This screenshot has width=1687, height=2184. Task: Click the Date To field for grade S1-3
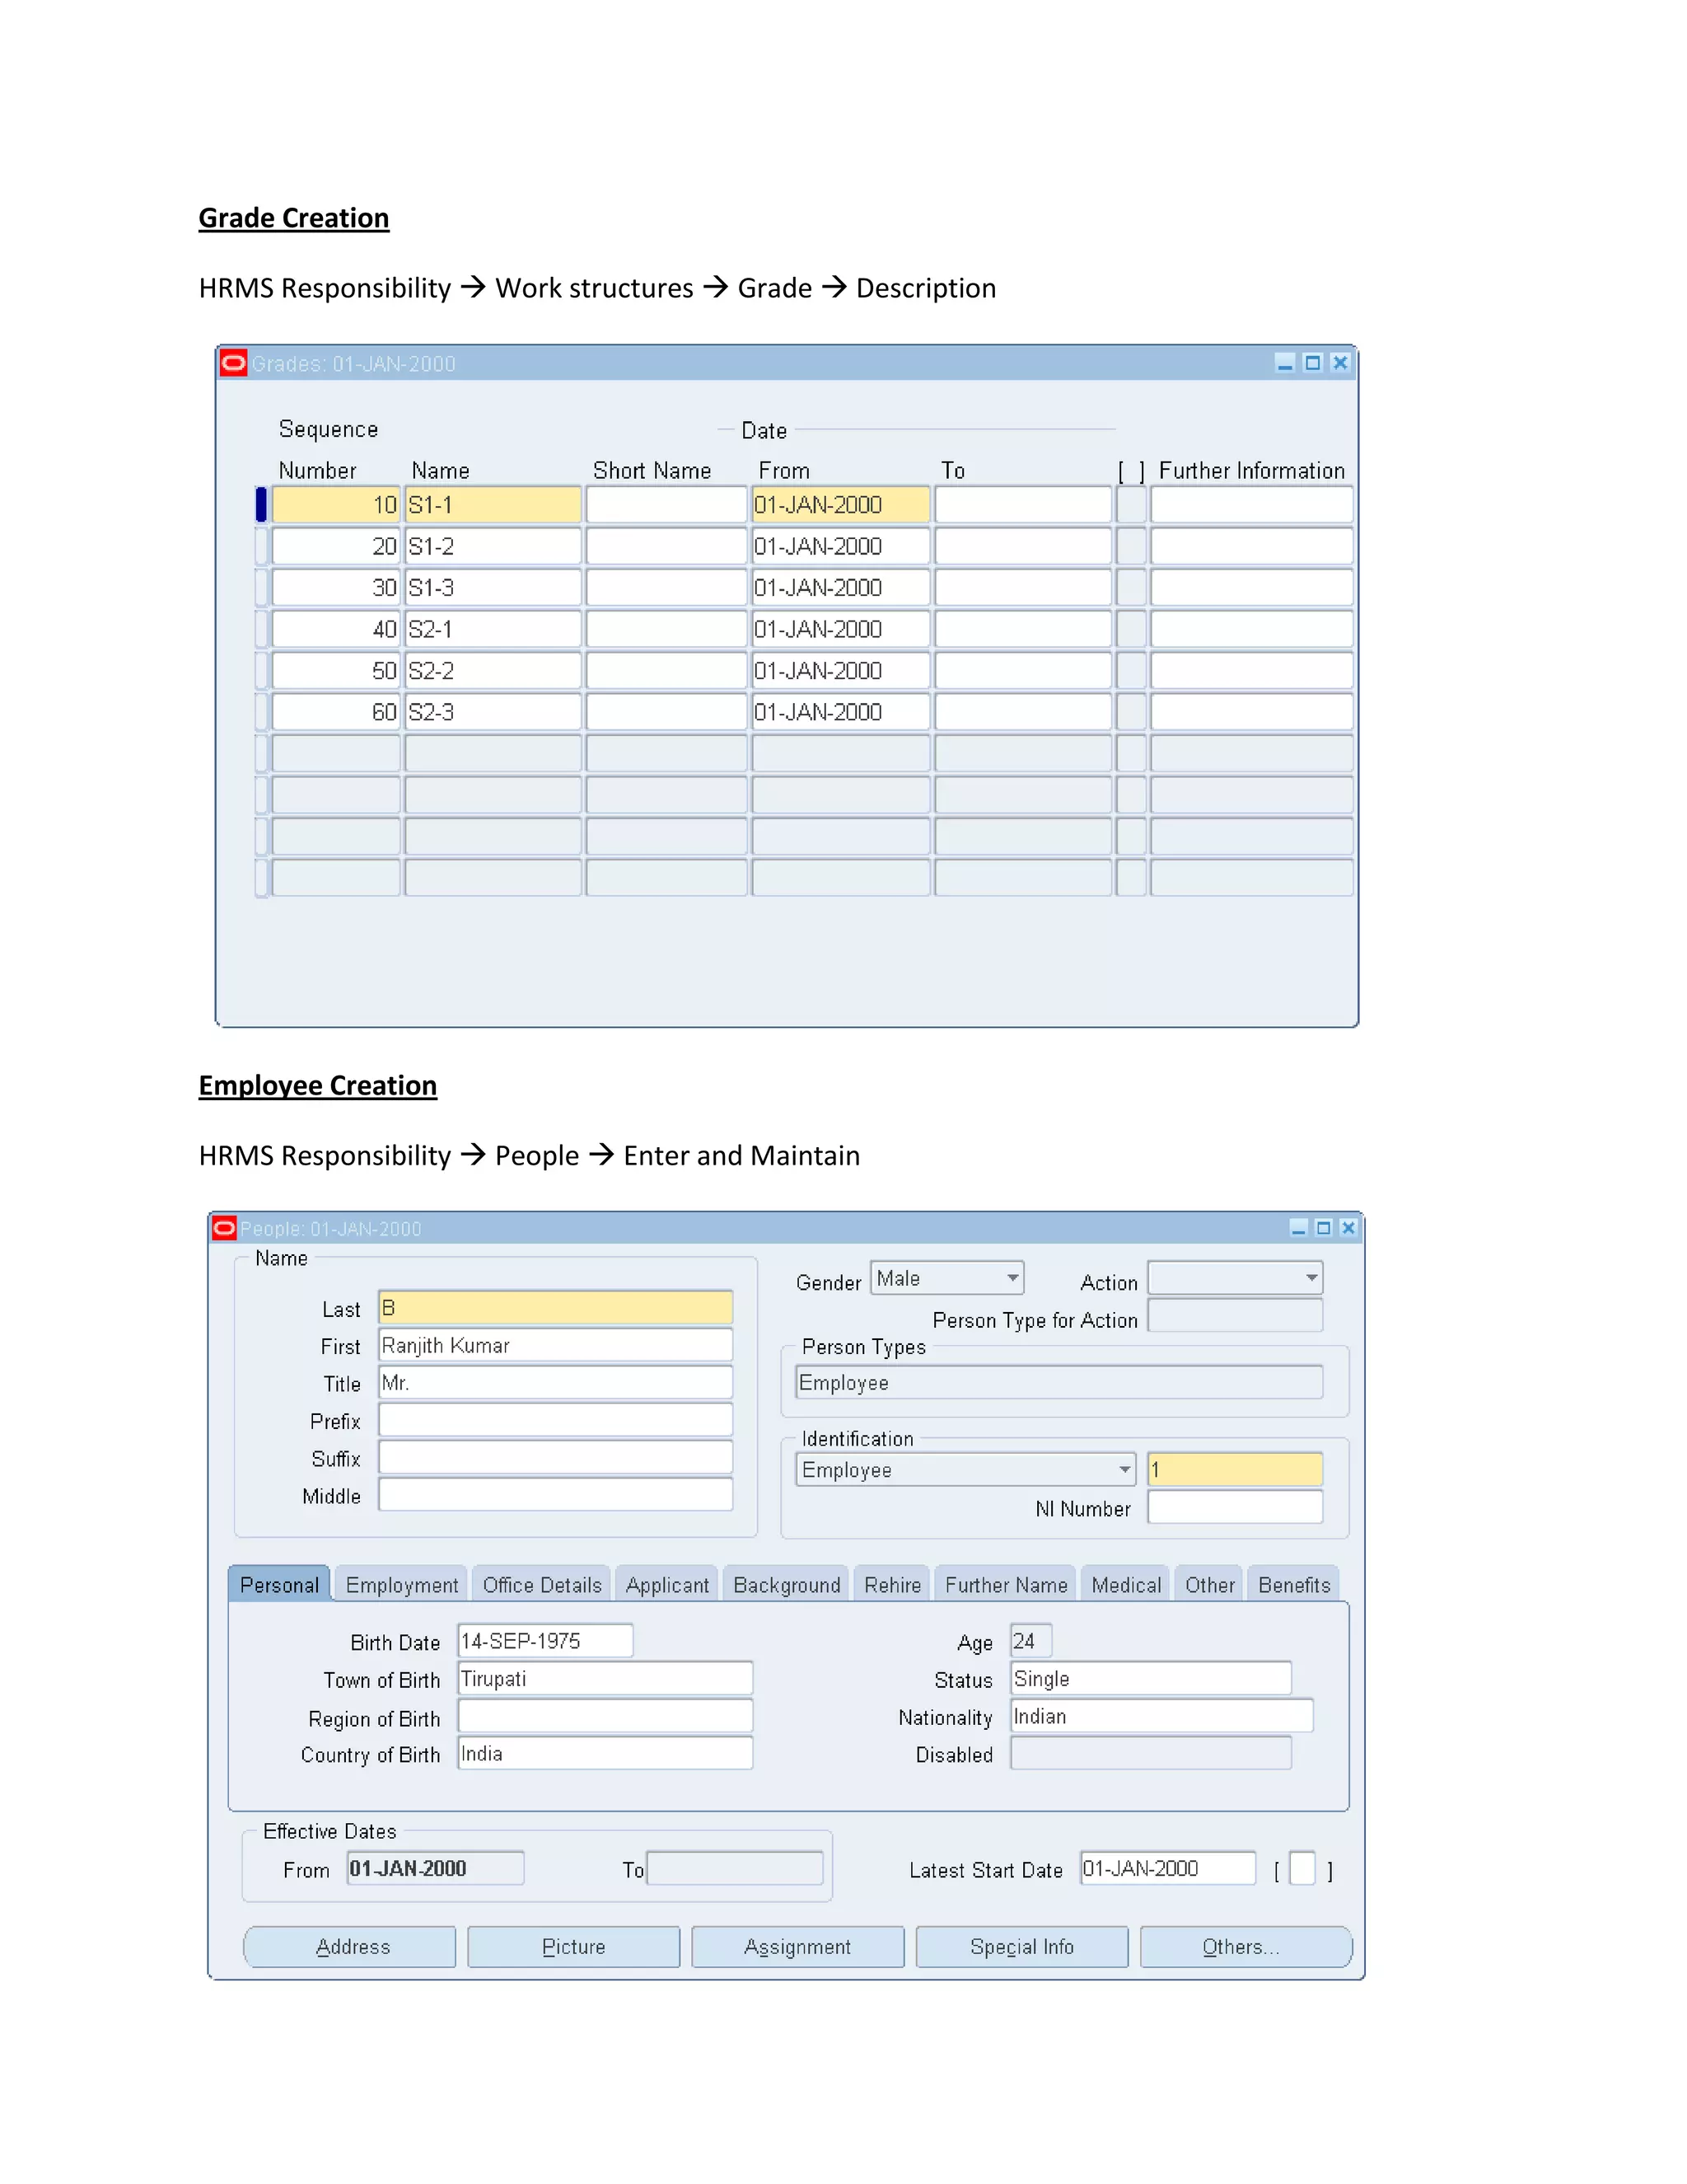pos(1022,587)
